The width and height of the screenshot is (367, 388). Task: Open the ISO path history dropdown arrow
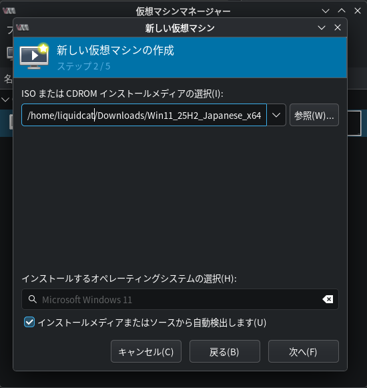pos(276,115)
